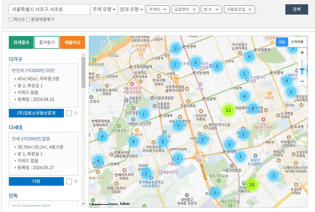
Task: Click the address input field 서초동
Action: pyautogui.click(x=49, y=9)
